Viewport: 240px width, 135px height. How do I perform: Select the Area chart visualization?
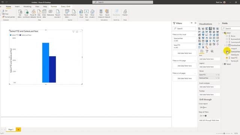(x=203, y=31)
